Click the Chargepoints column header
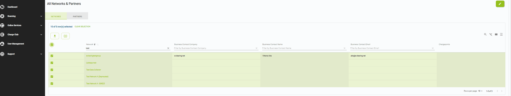 tap(444, 44)
